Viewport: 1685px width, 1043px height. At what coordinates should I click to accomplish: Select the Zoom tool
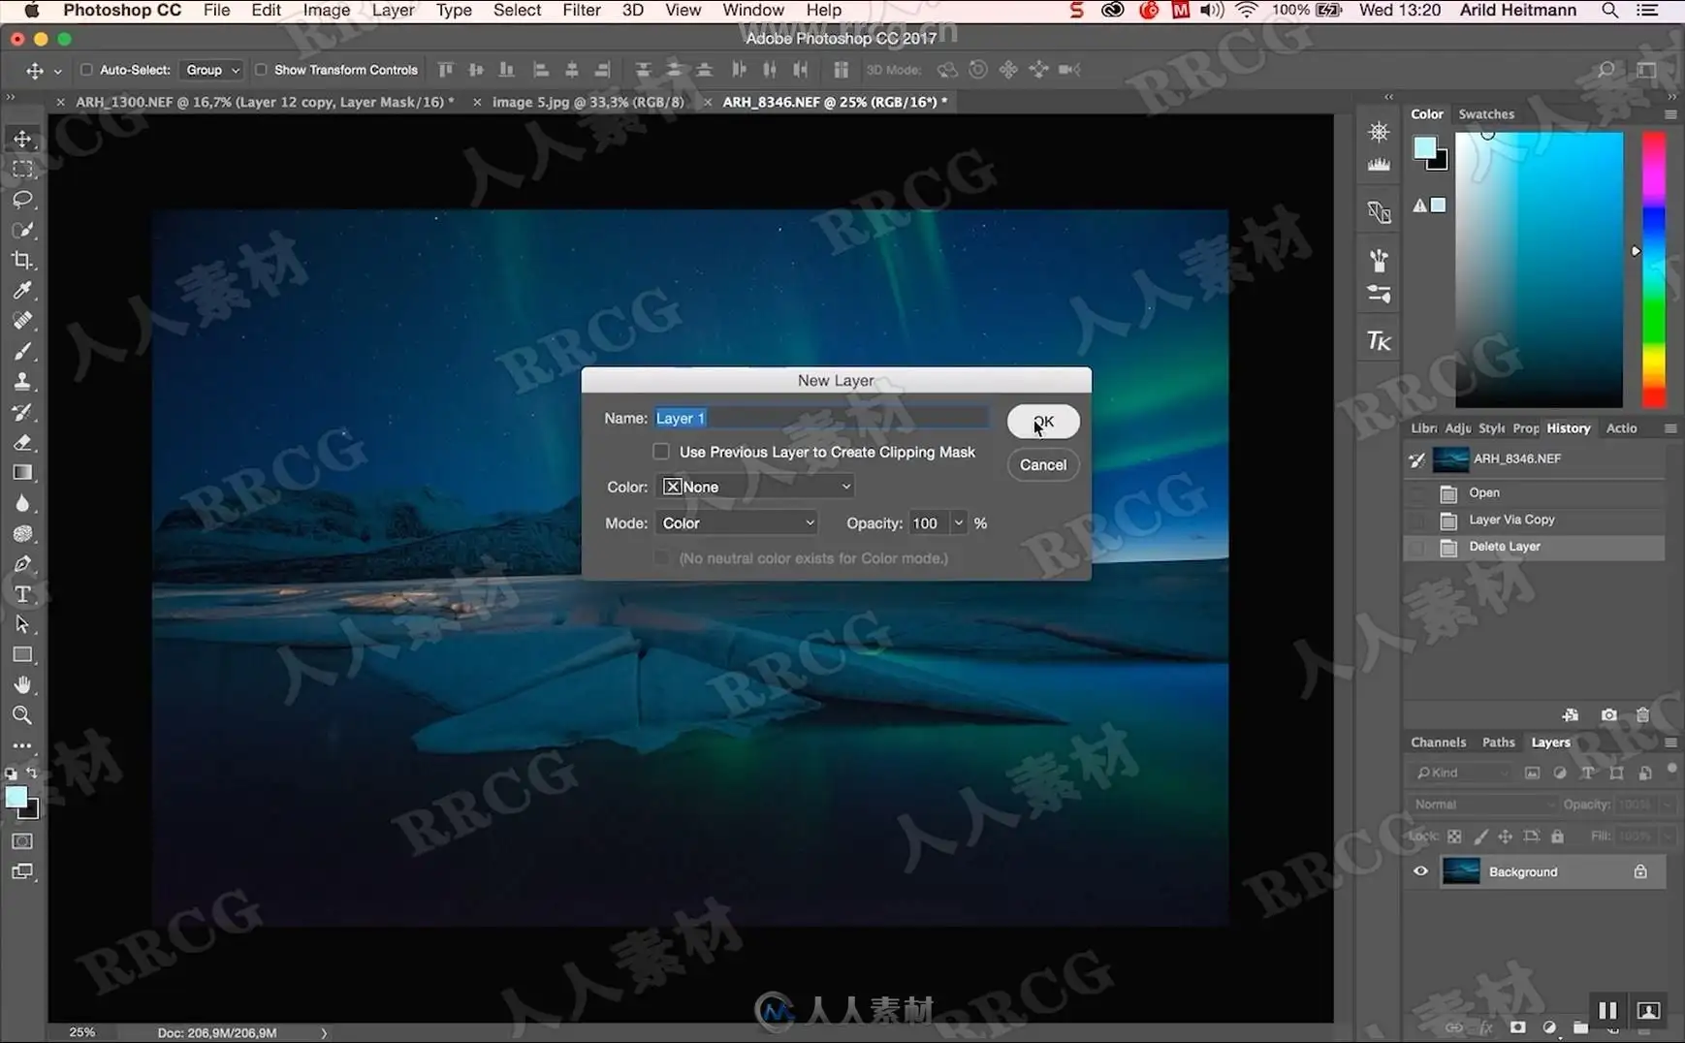[22, 715]
